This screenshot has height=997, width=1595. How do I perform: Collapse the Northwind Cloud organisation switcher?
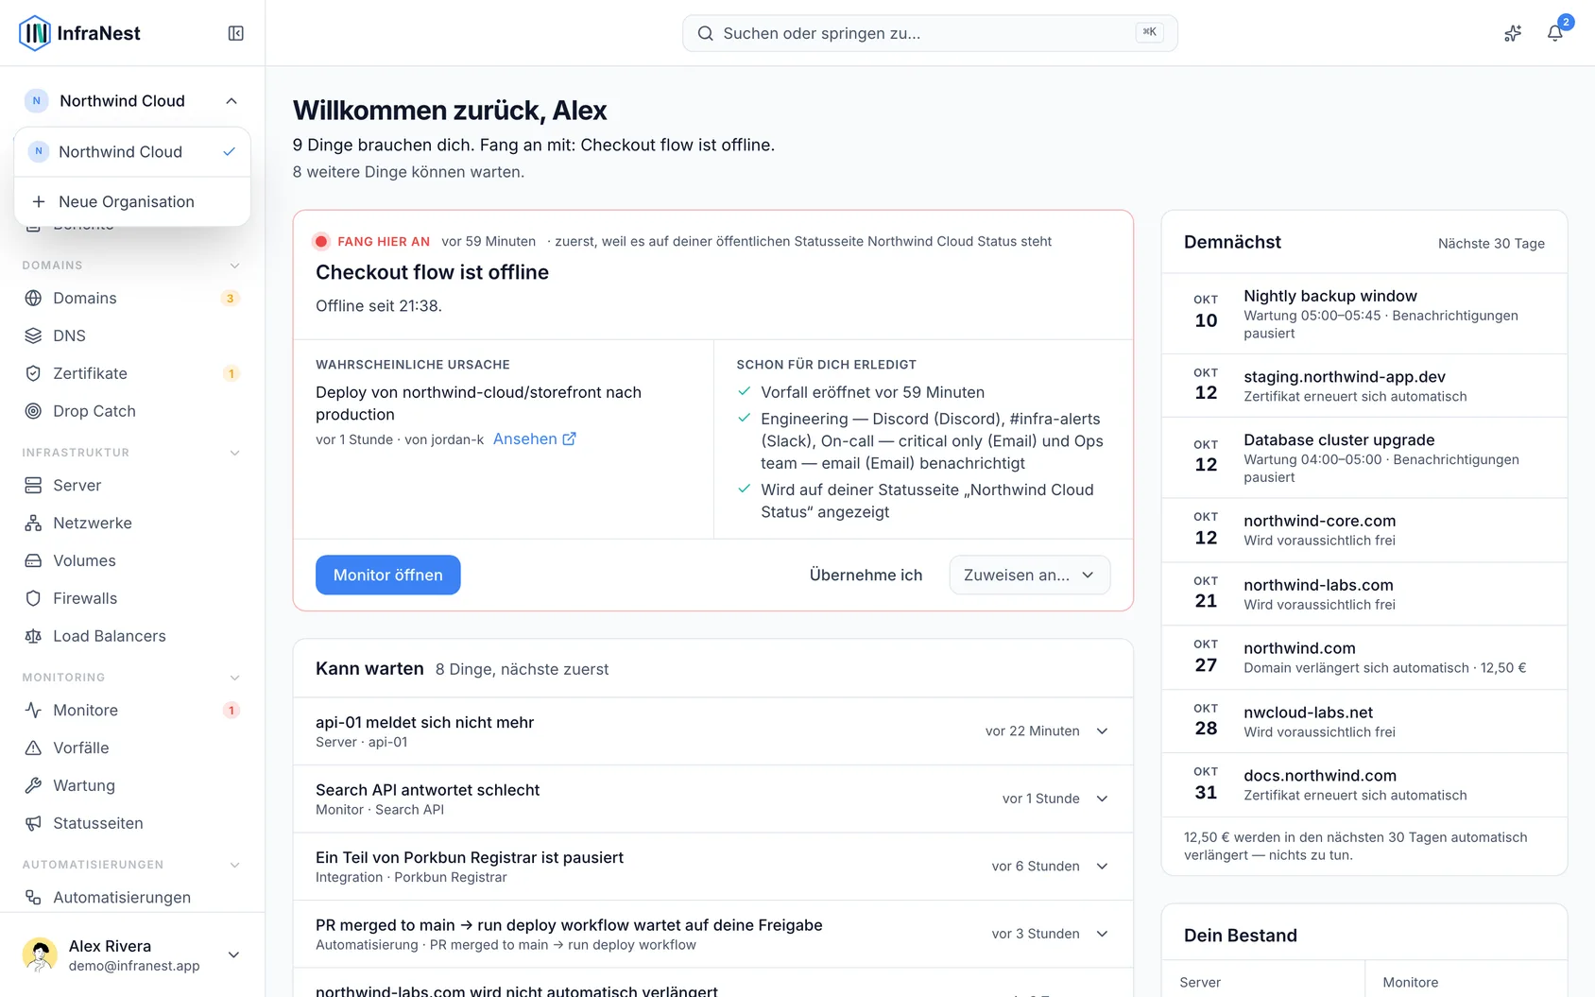tap(232, 101)
